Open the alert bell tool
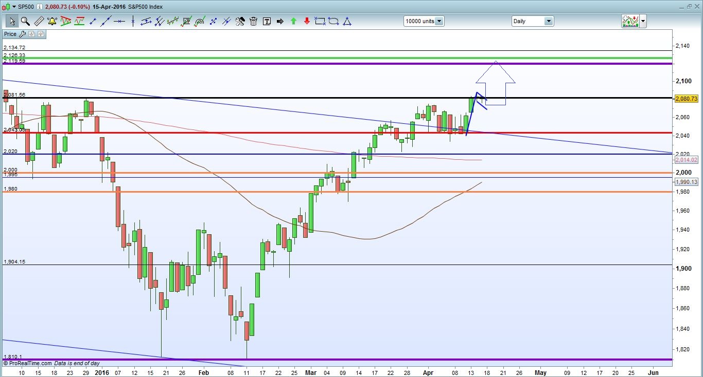 (52, 22)
